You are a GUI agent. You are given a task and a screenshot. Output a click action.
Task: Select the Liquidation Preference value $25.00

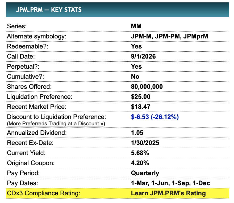[141, 97]
